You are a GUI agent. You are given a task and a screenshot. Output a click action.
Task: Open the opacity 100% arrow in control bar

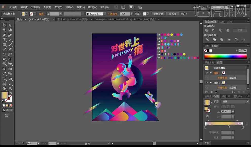tap(132, 14)
